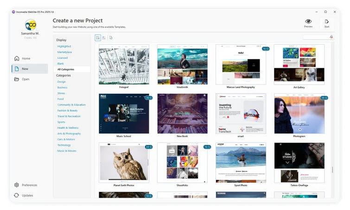Image resolution: width=350 pixels, height=210 pixels.
Task: Click the Open folder icon
Action: click(x=17, y=79)
